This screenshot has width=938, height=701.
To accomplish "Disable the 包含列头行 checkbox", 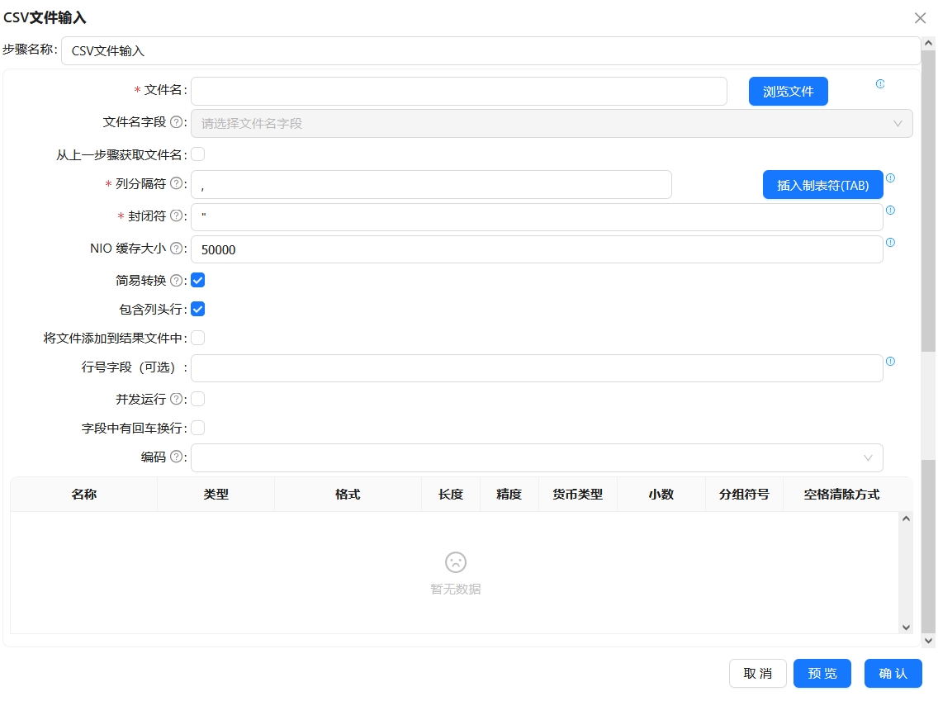I will pyautogui.click(x=198, y=310).
